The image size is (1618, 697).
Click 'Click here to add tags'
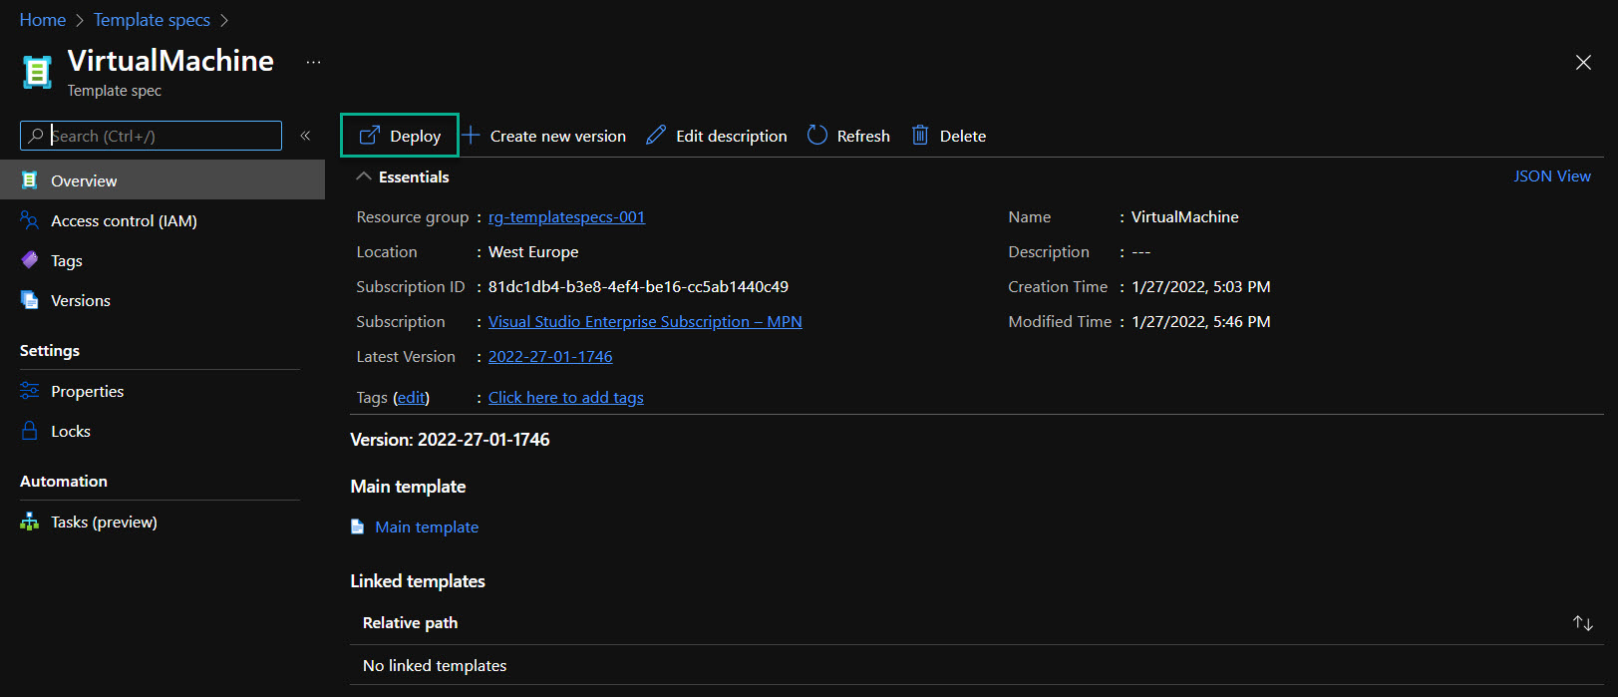pyautogui.click(x=566, y=397)
